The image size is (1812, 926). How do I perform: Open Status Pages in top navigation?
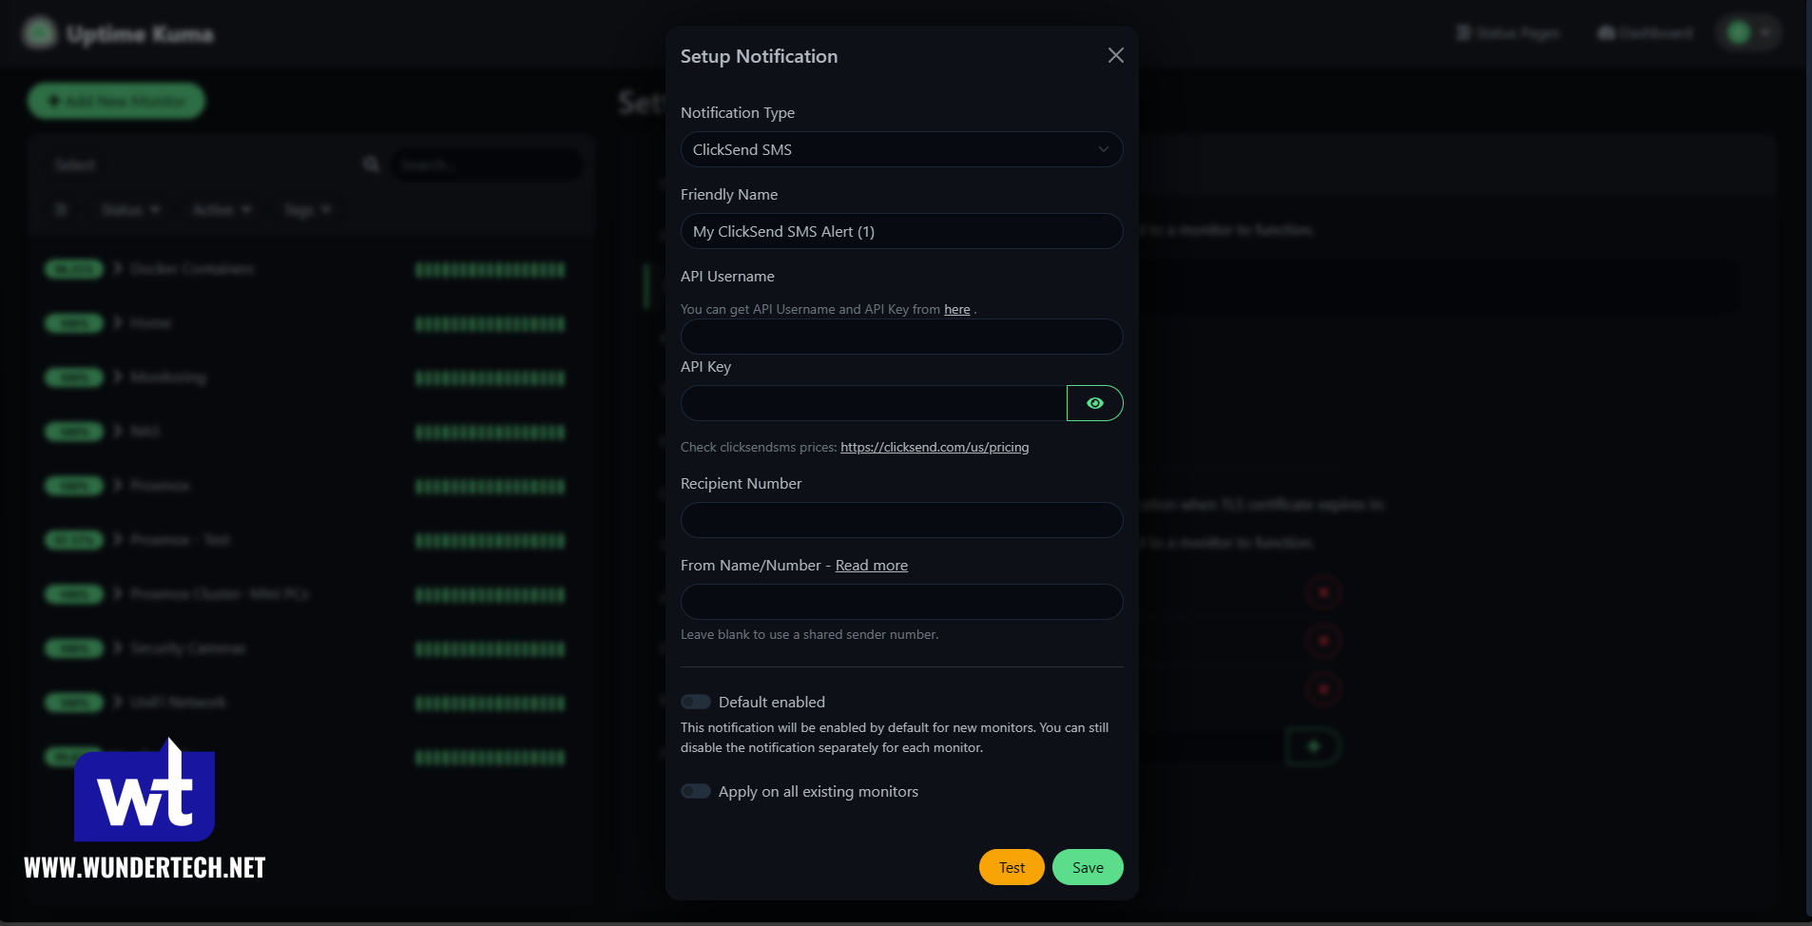tap(1509, 33)
